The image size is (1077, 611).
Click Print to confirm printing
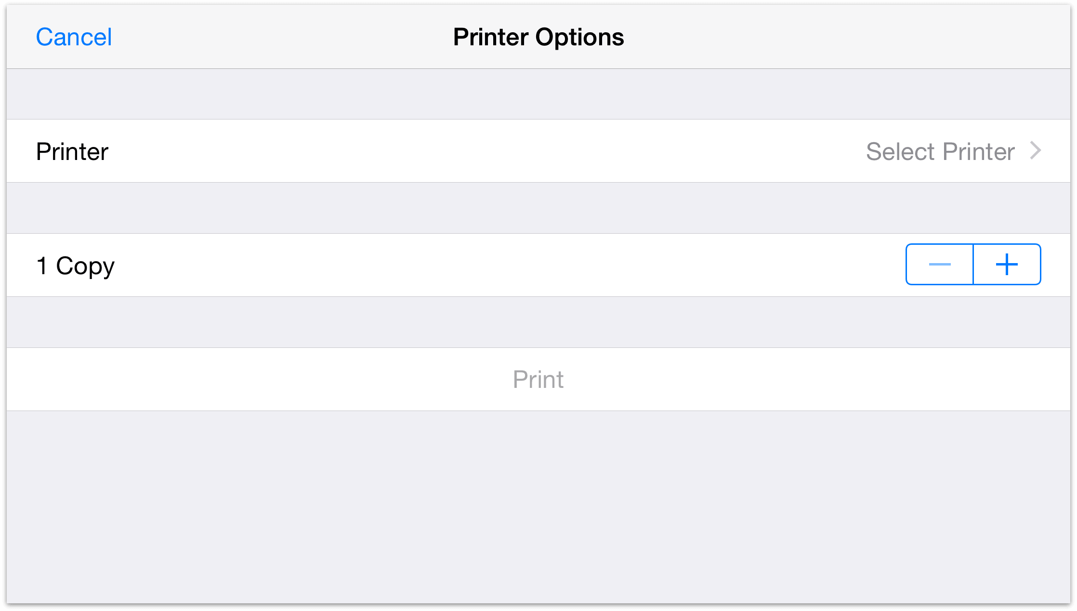coord(538,379)
